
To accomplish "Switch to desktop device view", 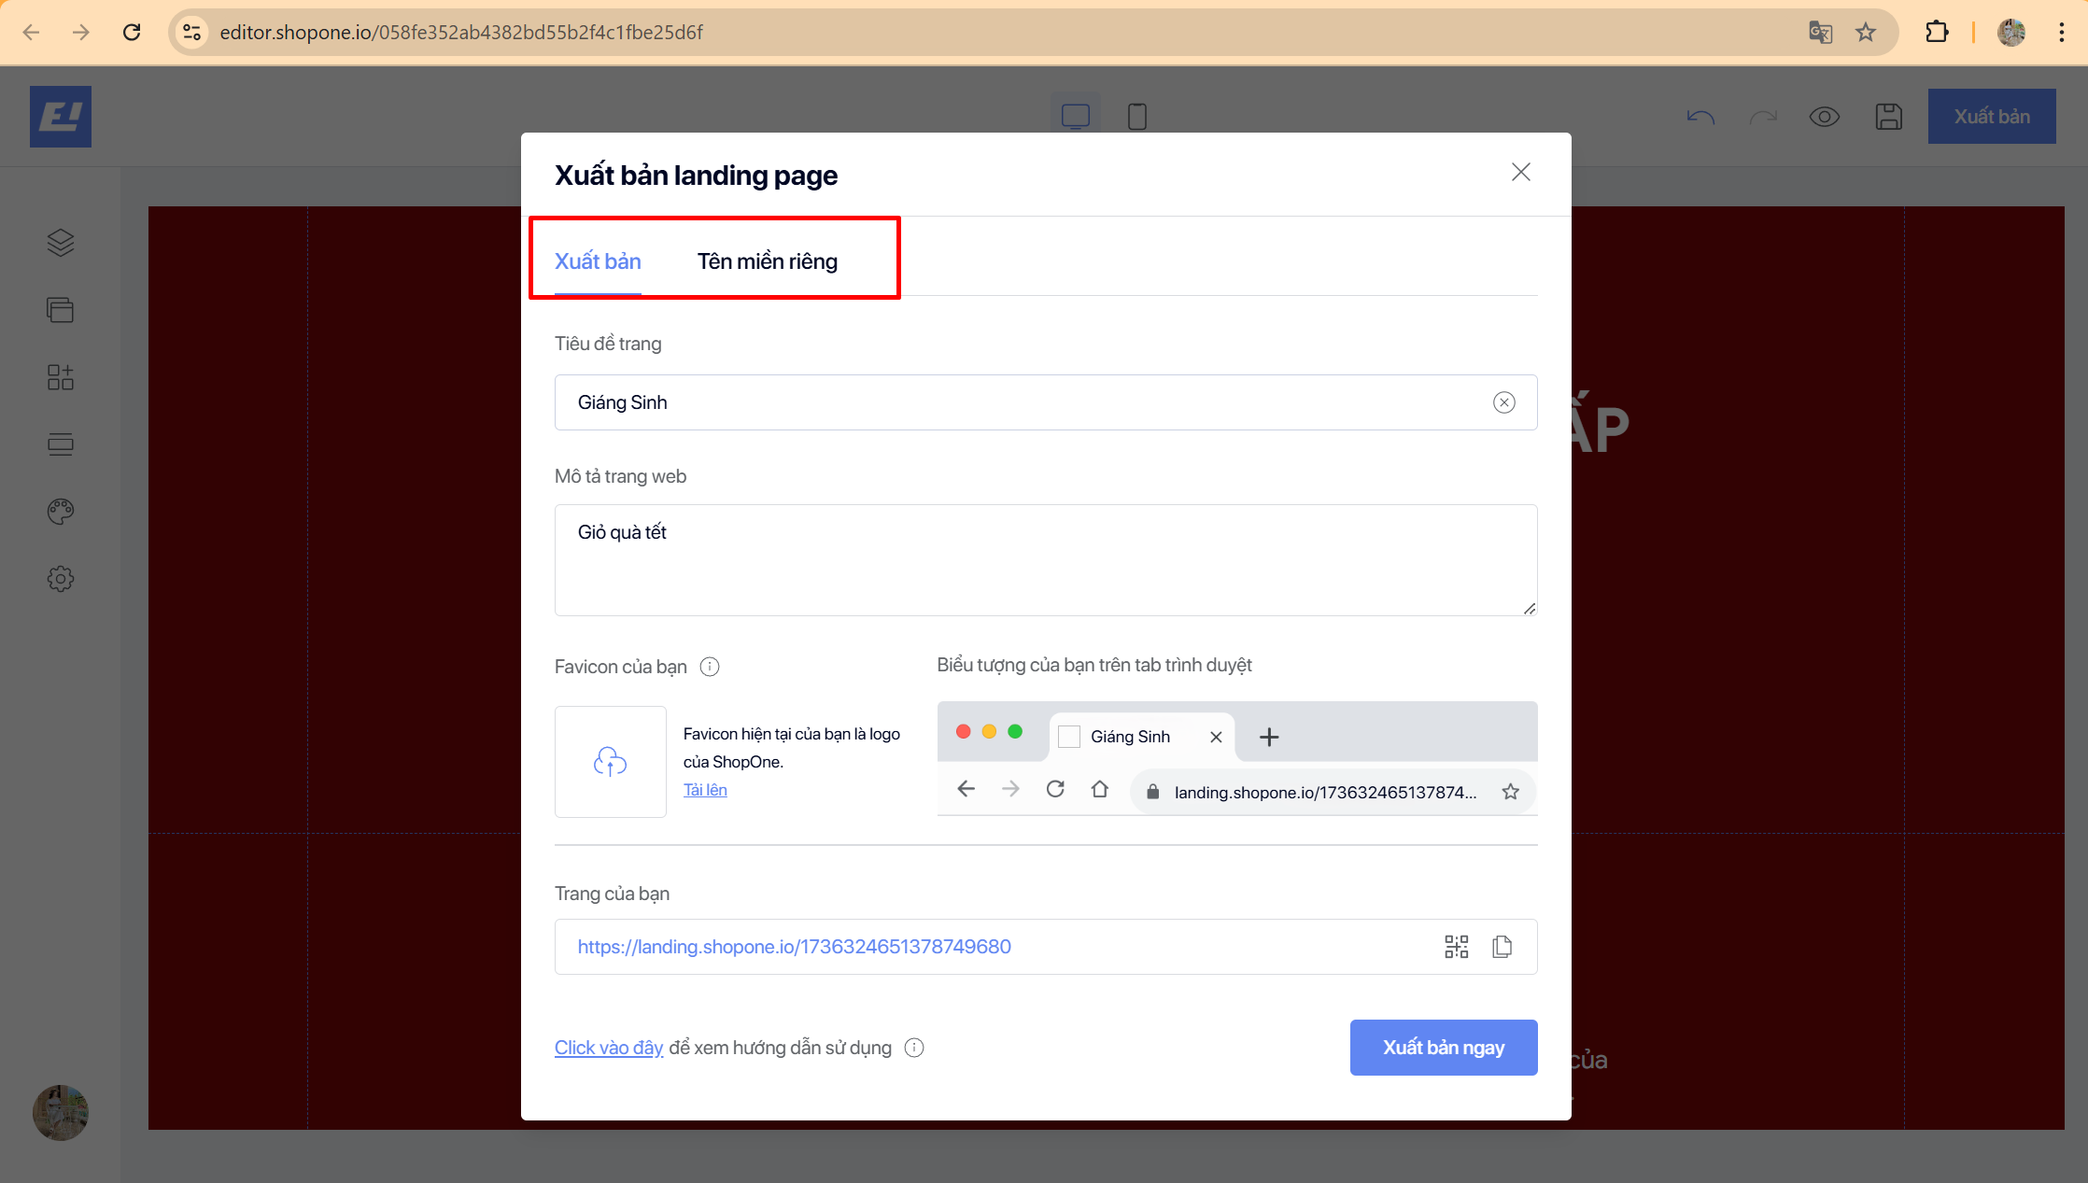I will pos(1075,117).
